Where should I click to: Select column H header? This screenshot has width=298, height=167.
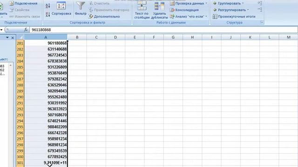point(192,37)
